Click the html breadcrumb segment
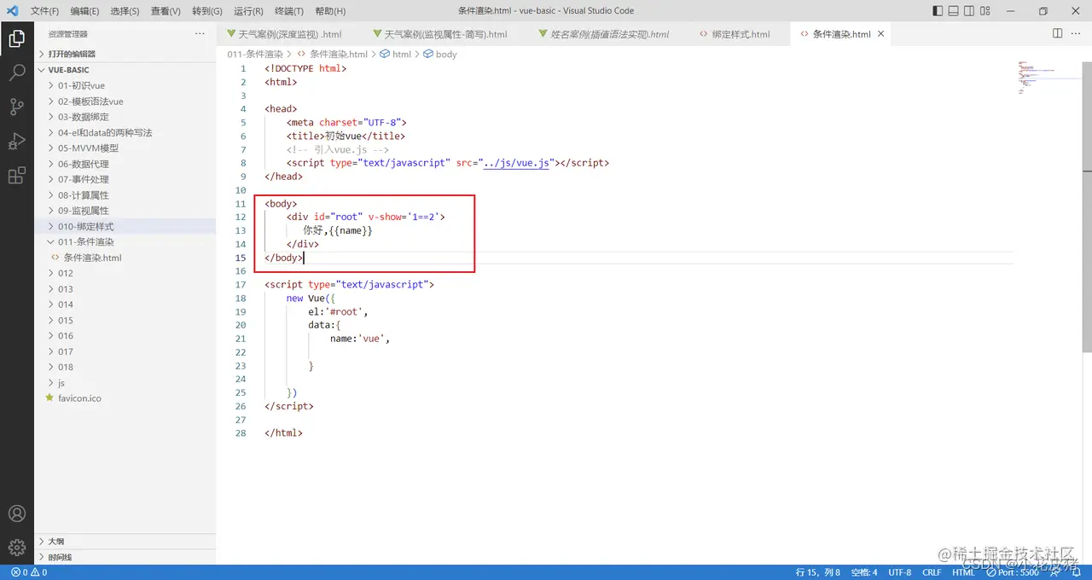 (395, 54)
